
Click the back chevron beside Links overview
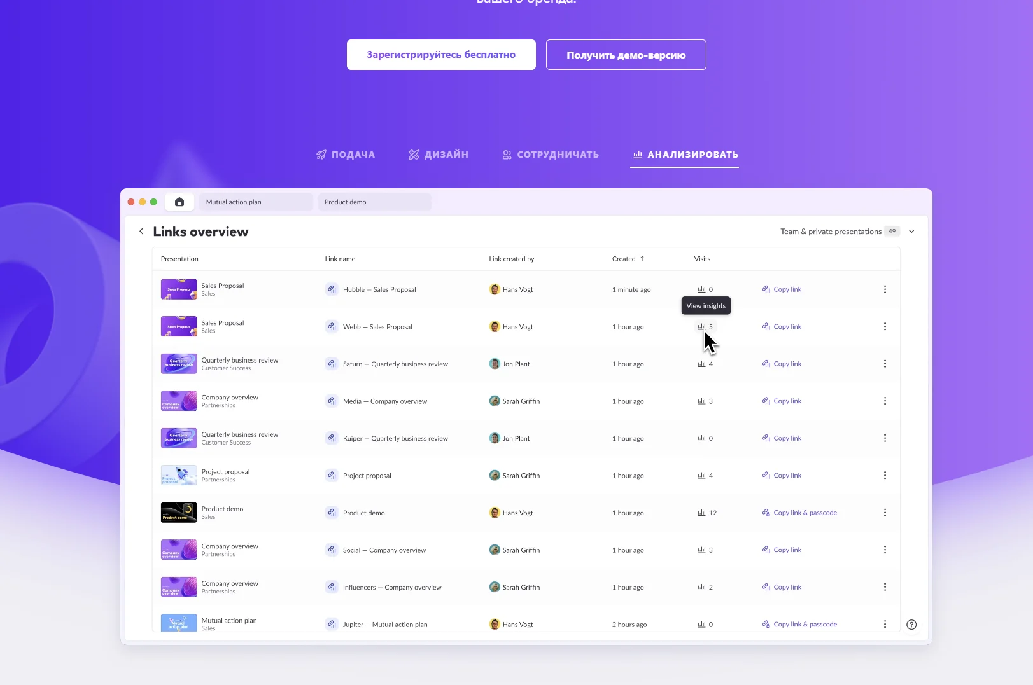click(141, 231)
